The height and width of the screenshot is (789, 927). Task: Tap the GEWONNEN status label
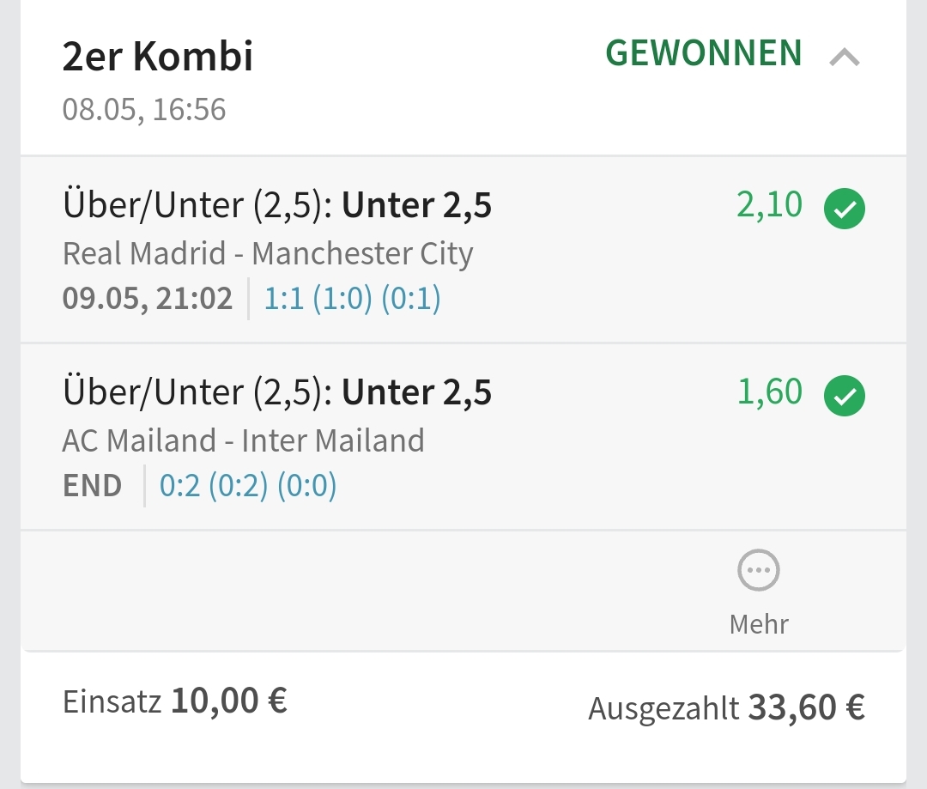tap(704, 53)
